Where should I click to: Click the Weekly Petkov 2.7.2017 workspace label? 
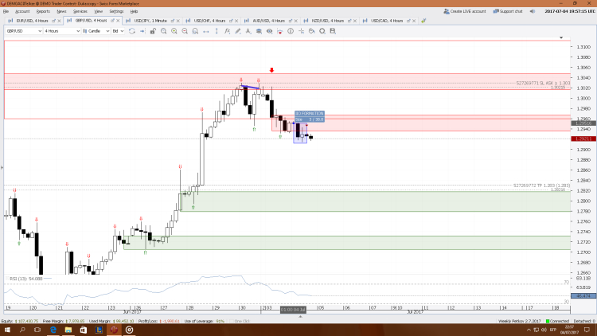tap(519, 321)
